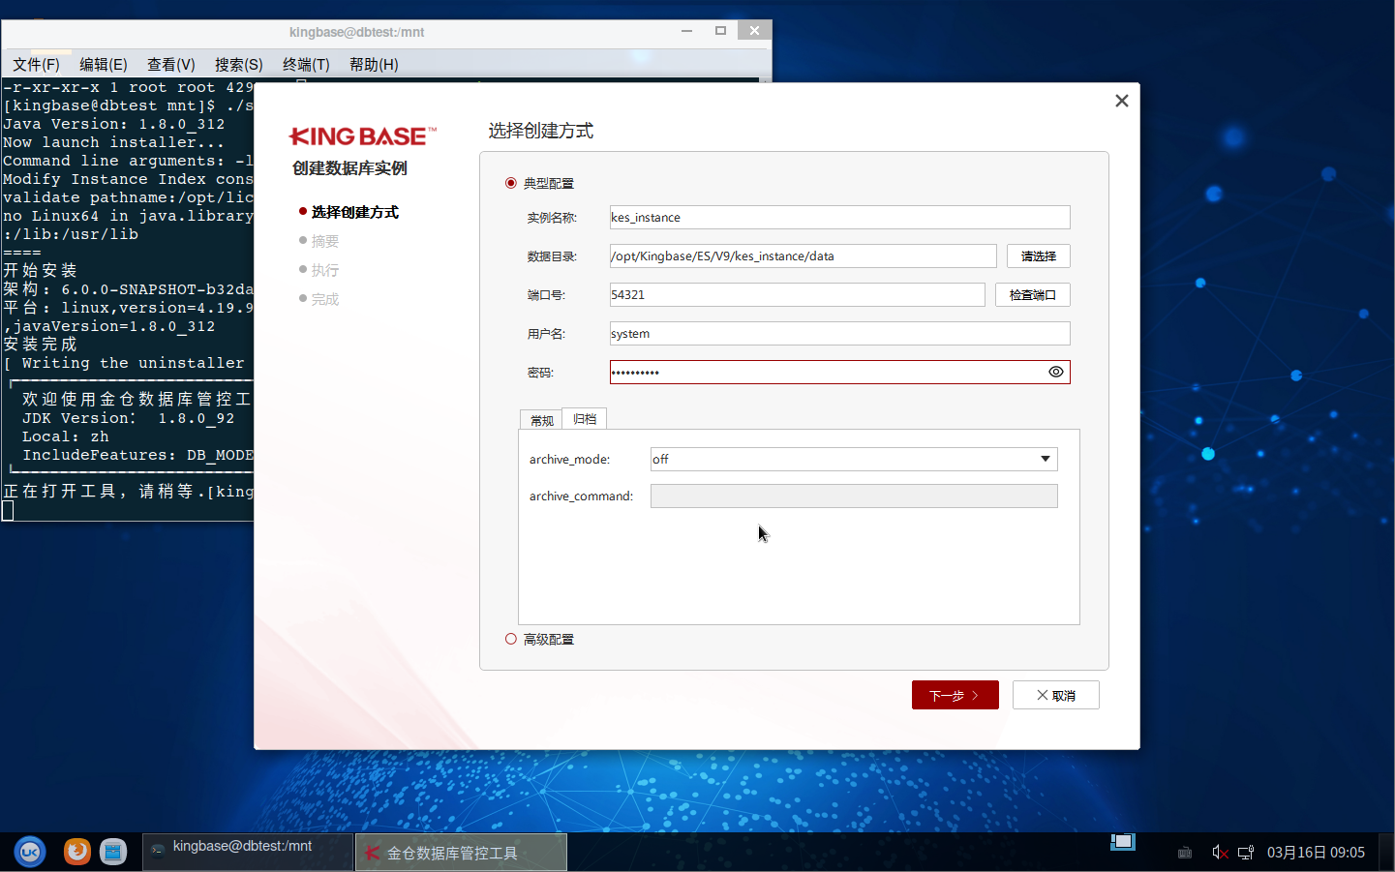Focus the 实例名称 input field
Image resolution: width=1395 pixels, height=872 pixels.
(x=840, y=217)
